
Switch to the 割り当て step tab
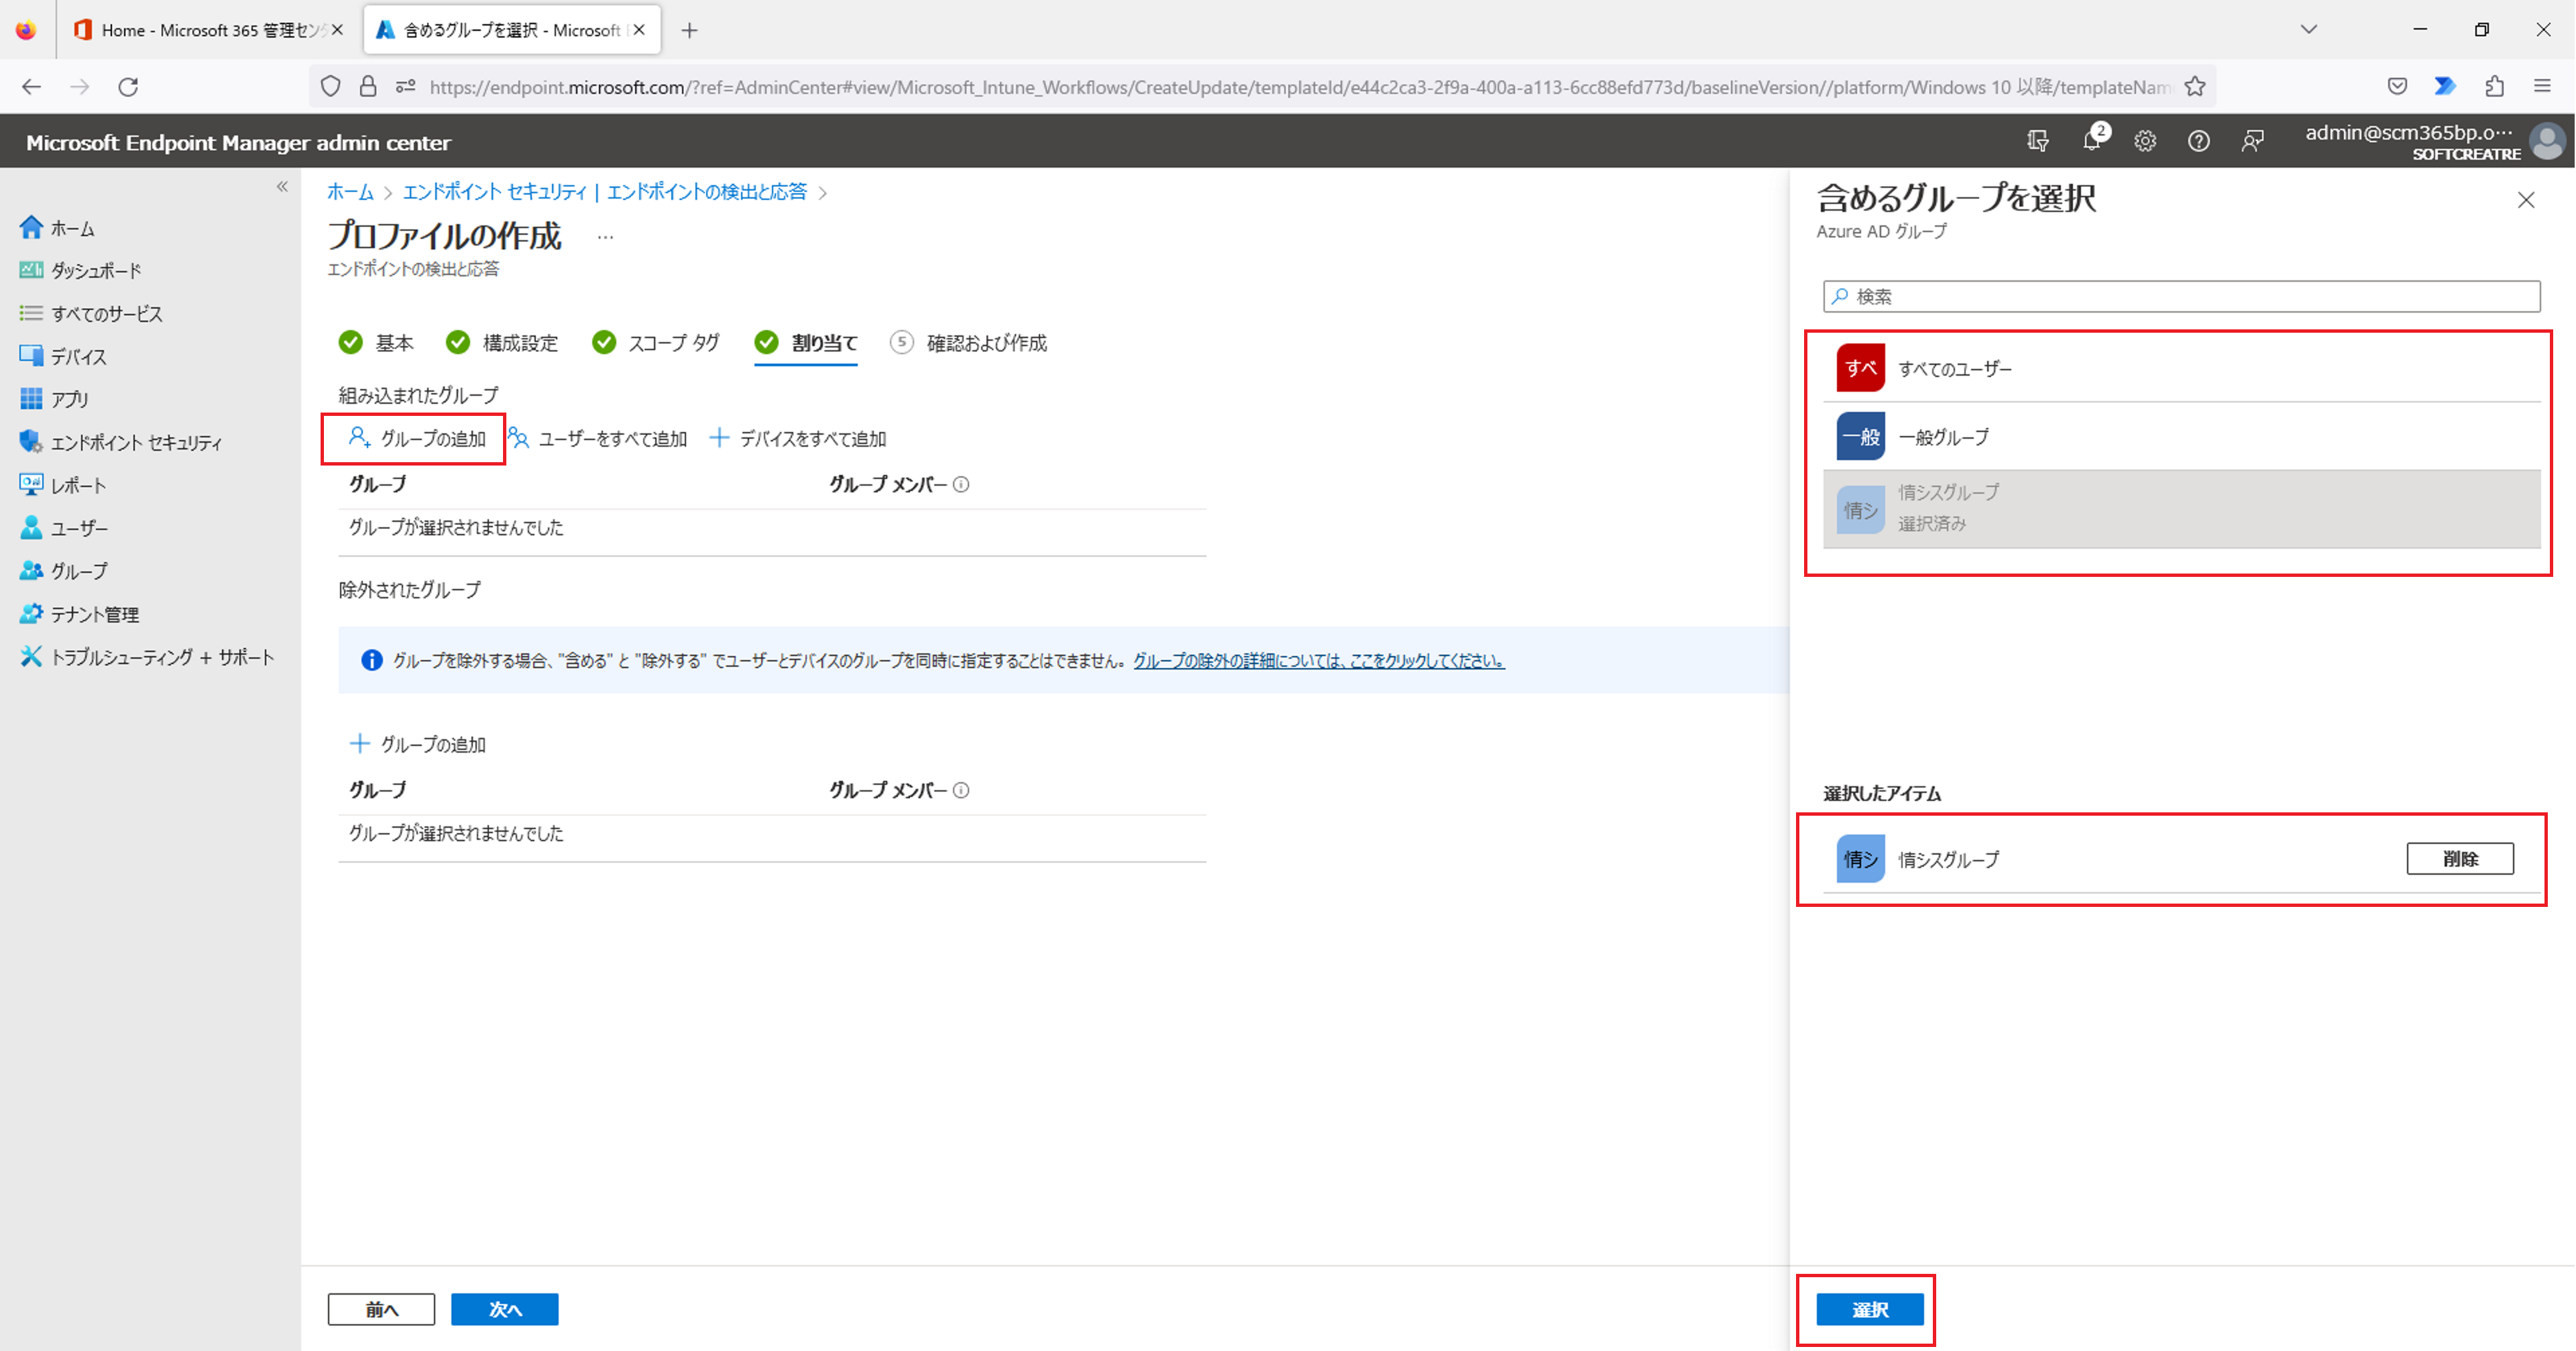pos(806,343)
